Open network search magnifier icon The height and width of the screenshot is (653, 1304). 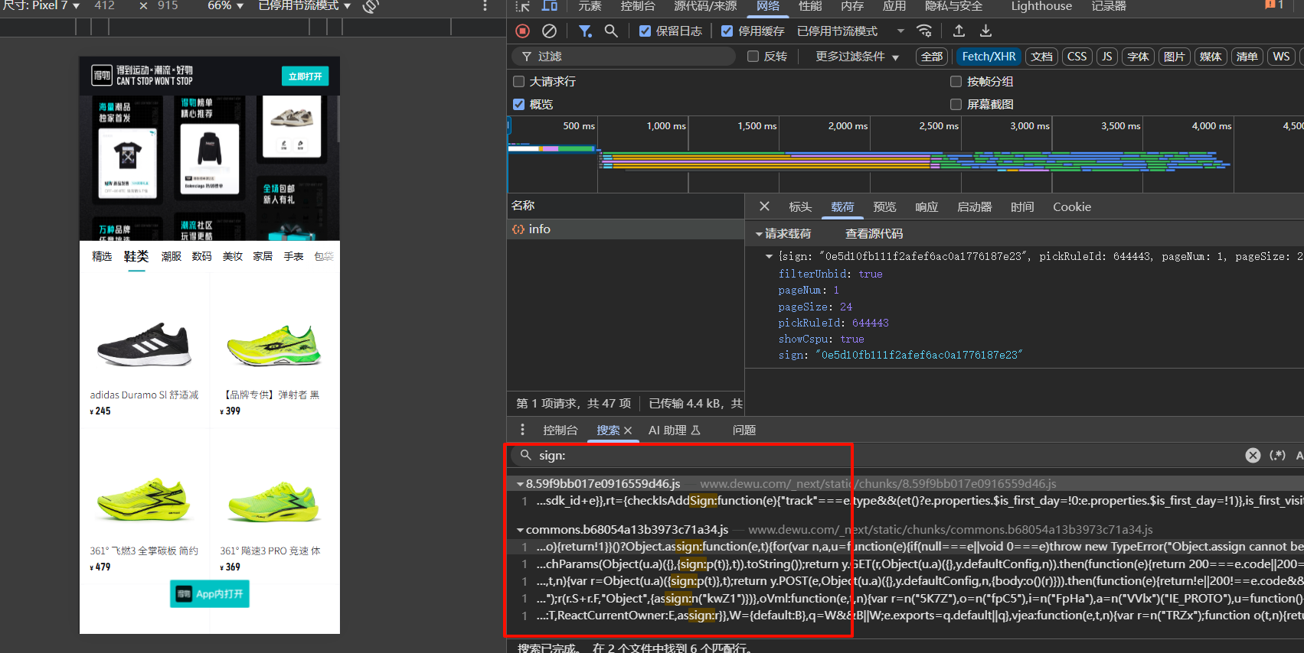coord(611,31)
